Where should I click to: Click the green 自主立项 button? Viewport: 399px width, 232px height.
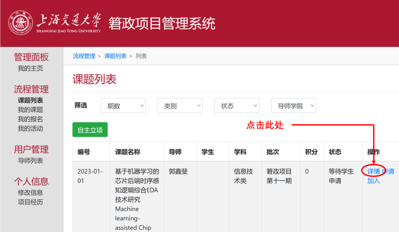pos(90,130)
